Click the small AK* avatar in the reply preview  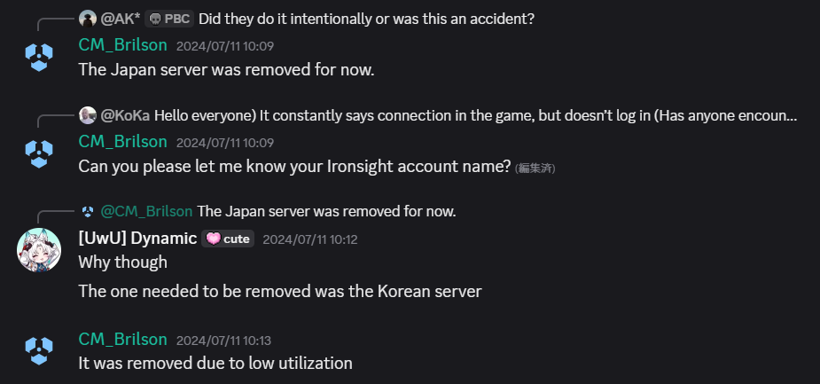pos(88,19)
